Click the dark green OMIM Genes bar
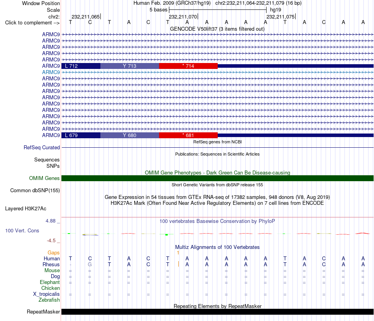The width and height of the screenshot is (374, 321). (x=217, y=178)
